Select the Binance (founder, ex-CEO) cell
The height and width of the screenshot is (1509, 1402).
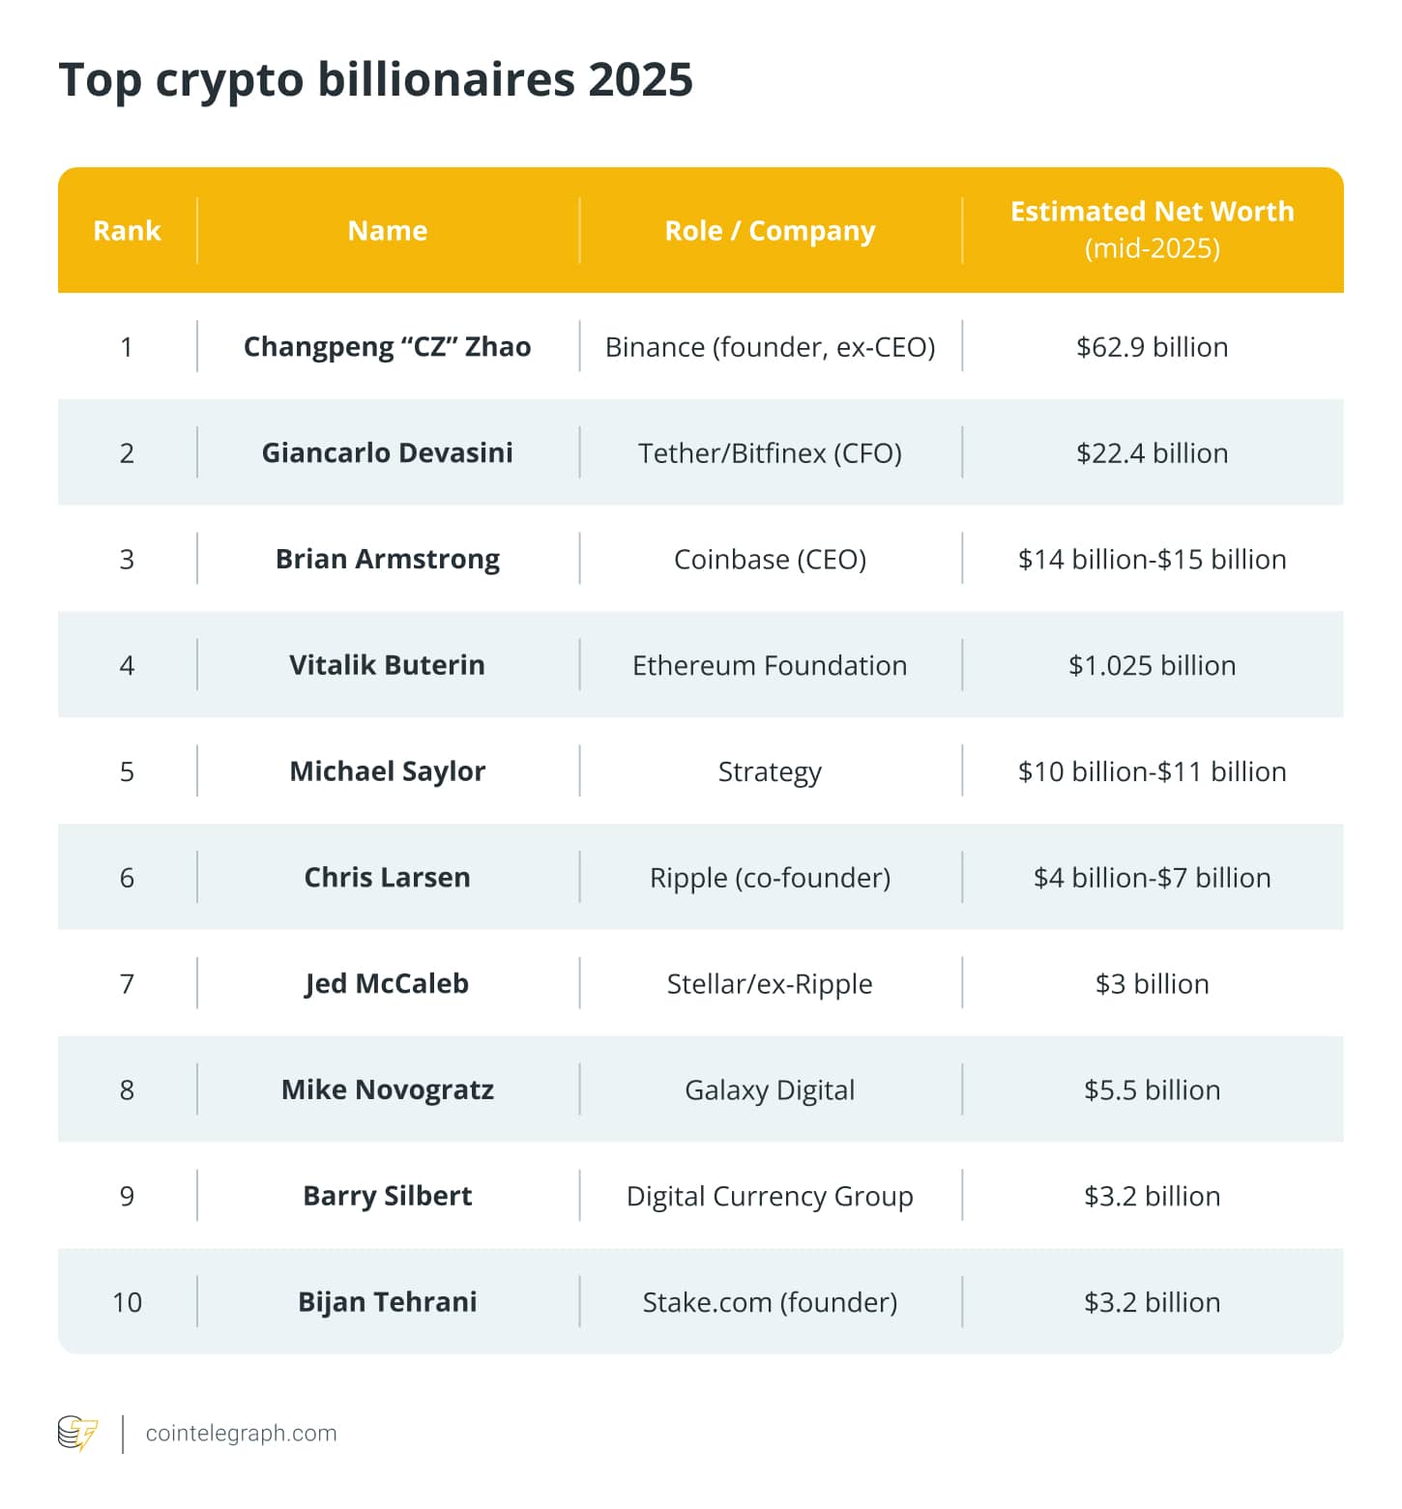click(x=770, y=346)
